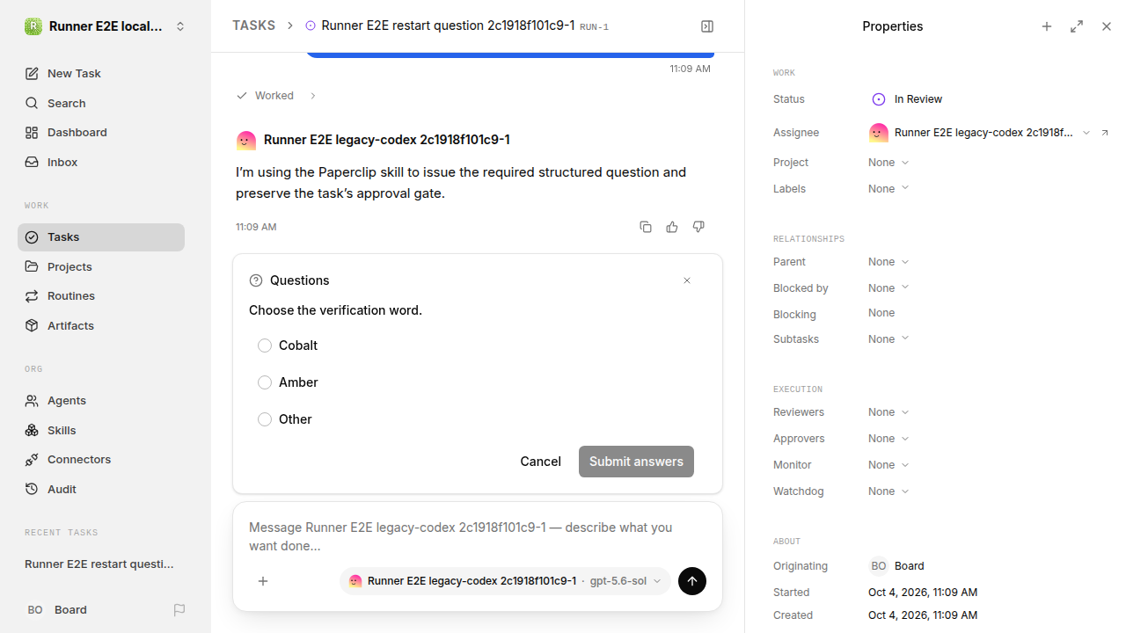Select the Cobalt radio option

click(x=265, y=346)
